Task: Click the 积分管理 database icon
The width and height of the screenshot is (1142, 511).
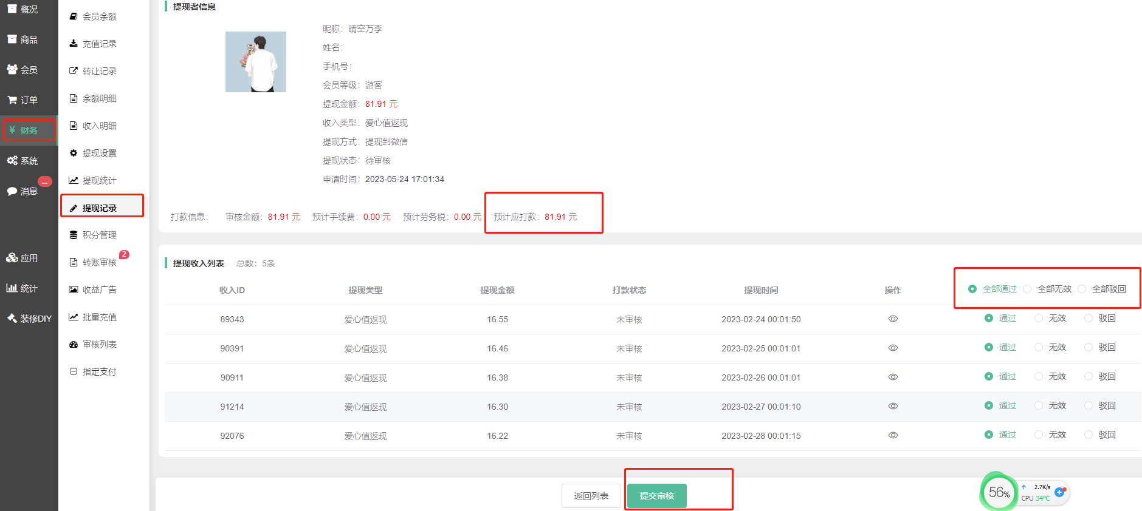Action: click(74, 235)
